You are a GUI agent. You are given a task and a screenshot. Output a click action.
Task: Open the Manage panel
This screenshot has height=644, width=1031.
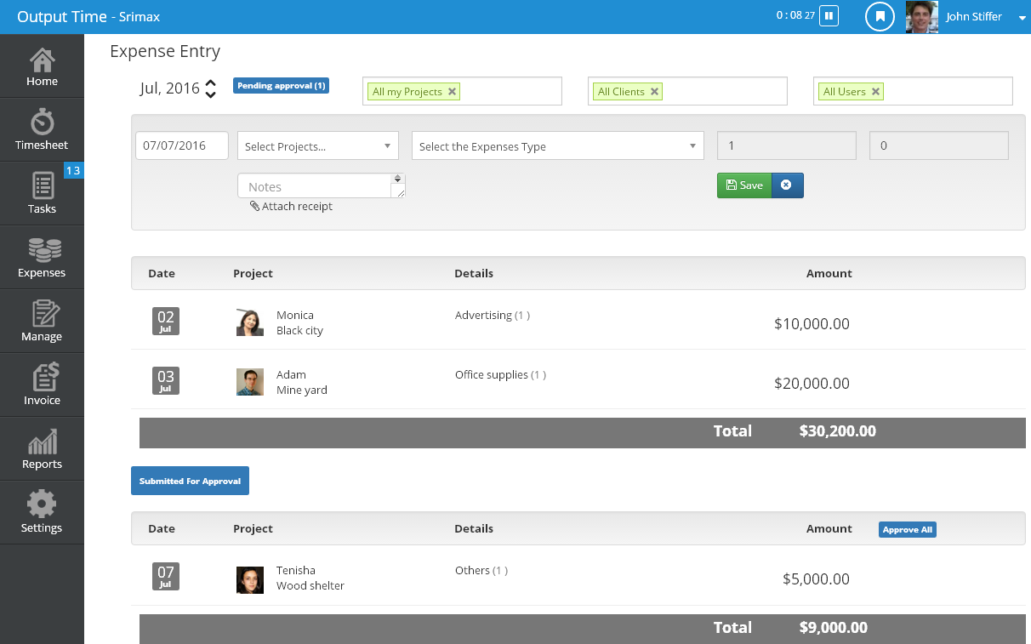42,321
